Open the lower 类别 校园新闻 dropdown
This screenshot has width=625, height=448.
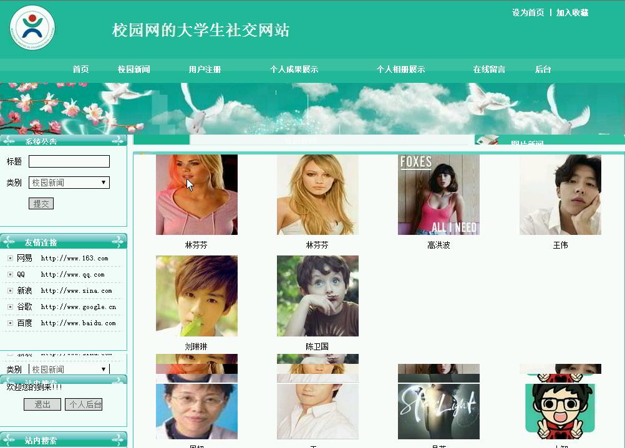pos(69,369)
